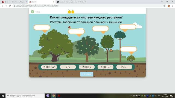Click the Windows taskbar search field
This screenshot has width=175, height=98.
(x=25, y=96)
